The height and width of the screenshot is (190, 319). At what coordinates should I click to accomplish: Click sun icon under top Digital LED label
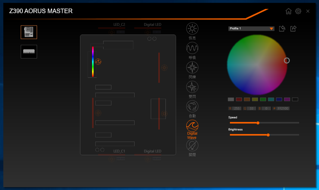(148, 32)
